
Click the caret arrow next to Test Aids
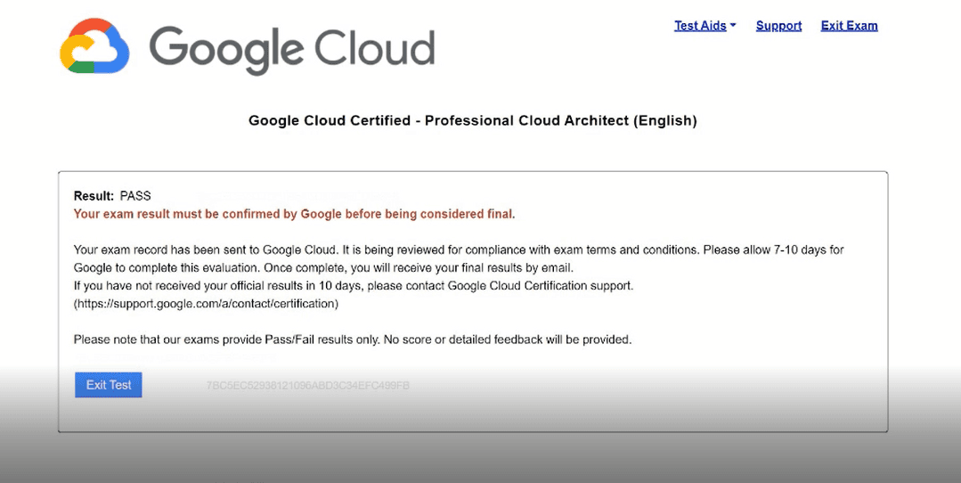(x=733, y=26)
